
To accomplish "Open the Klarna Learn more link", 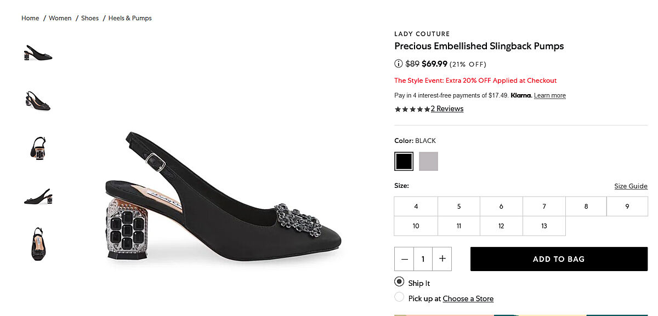I will click(549, 95).
